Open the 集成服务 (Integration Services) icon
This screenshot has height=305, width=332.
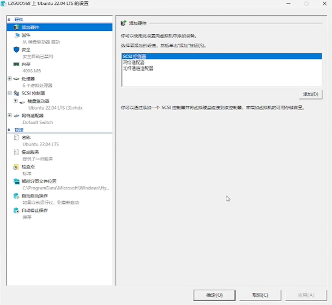16,152
